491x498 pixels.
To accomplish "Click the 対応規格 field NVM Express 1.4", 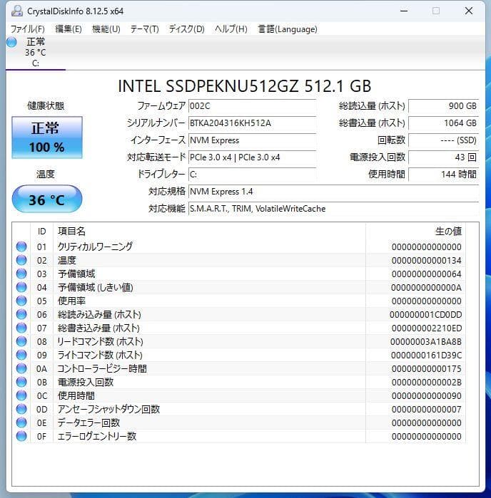I will point(333,192).
